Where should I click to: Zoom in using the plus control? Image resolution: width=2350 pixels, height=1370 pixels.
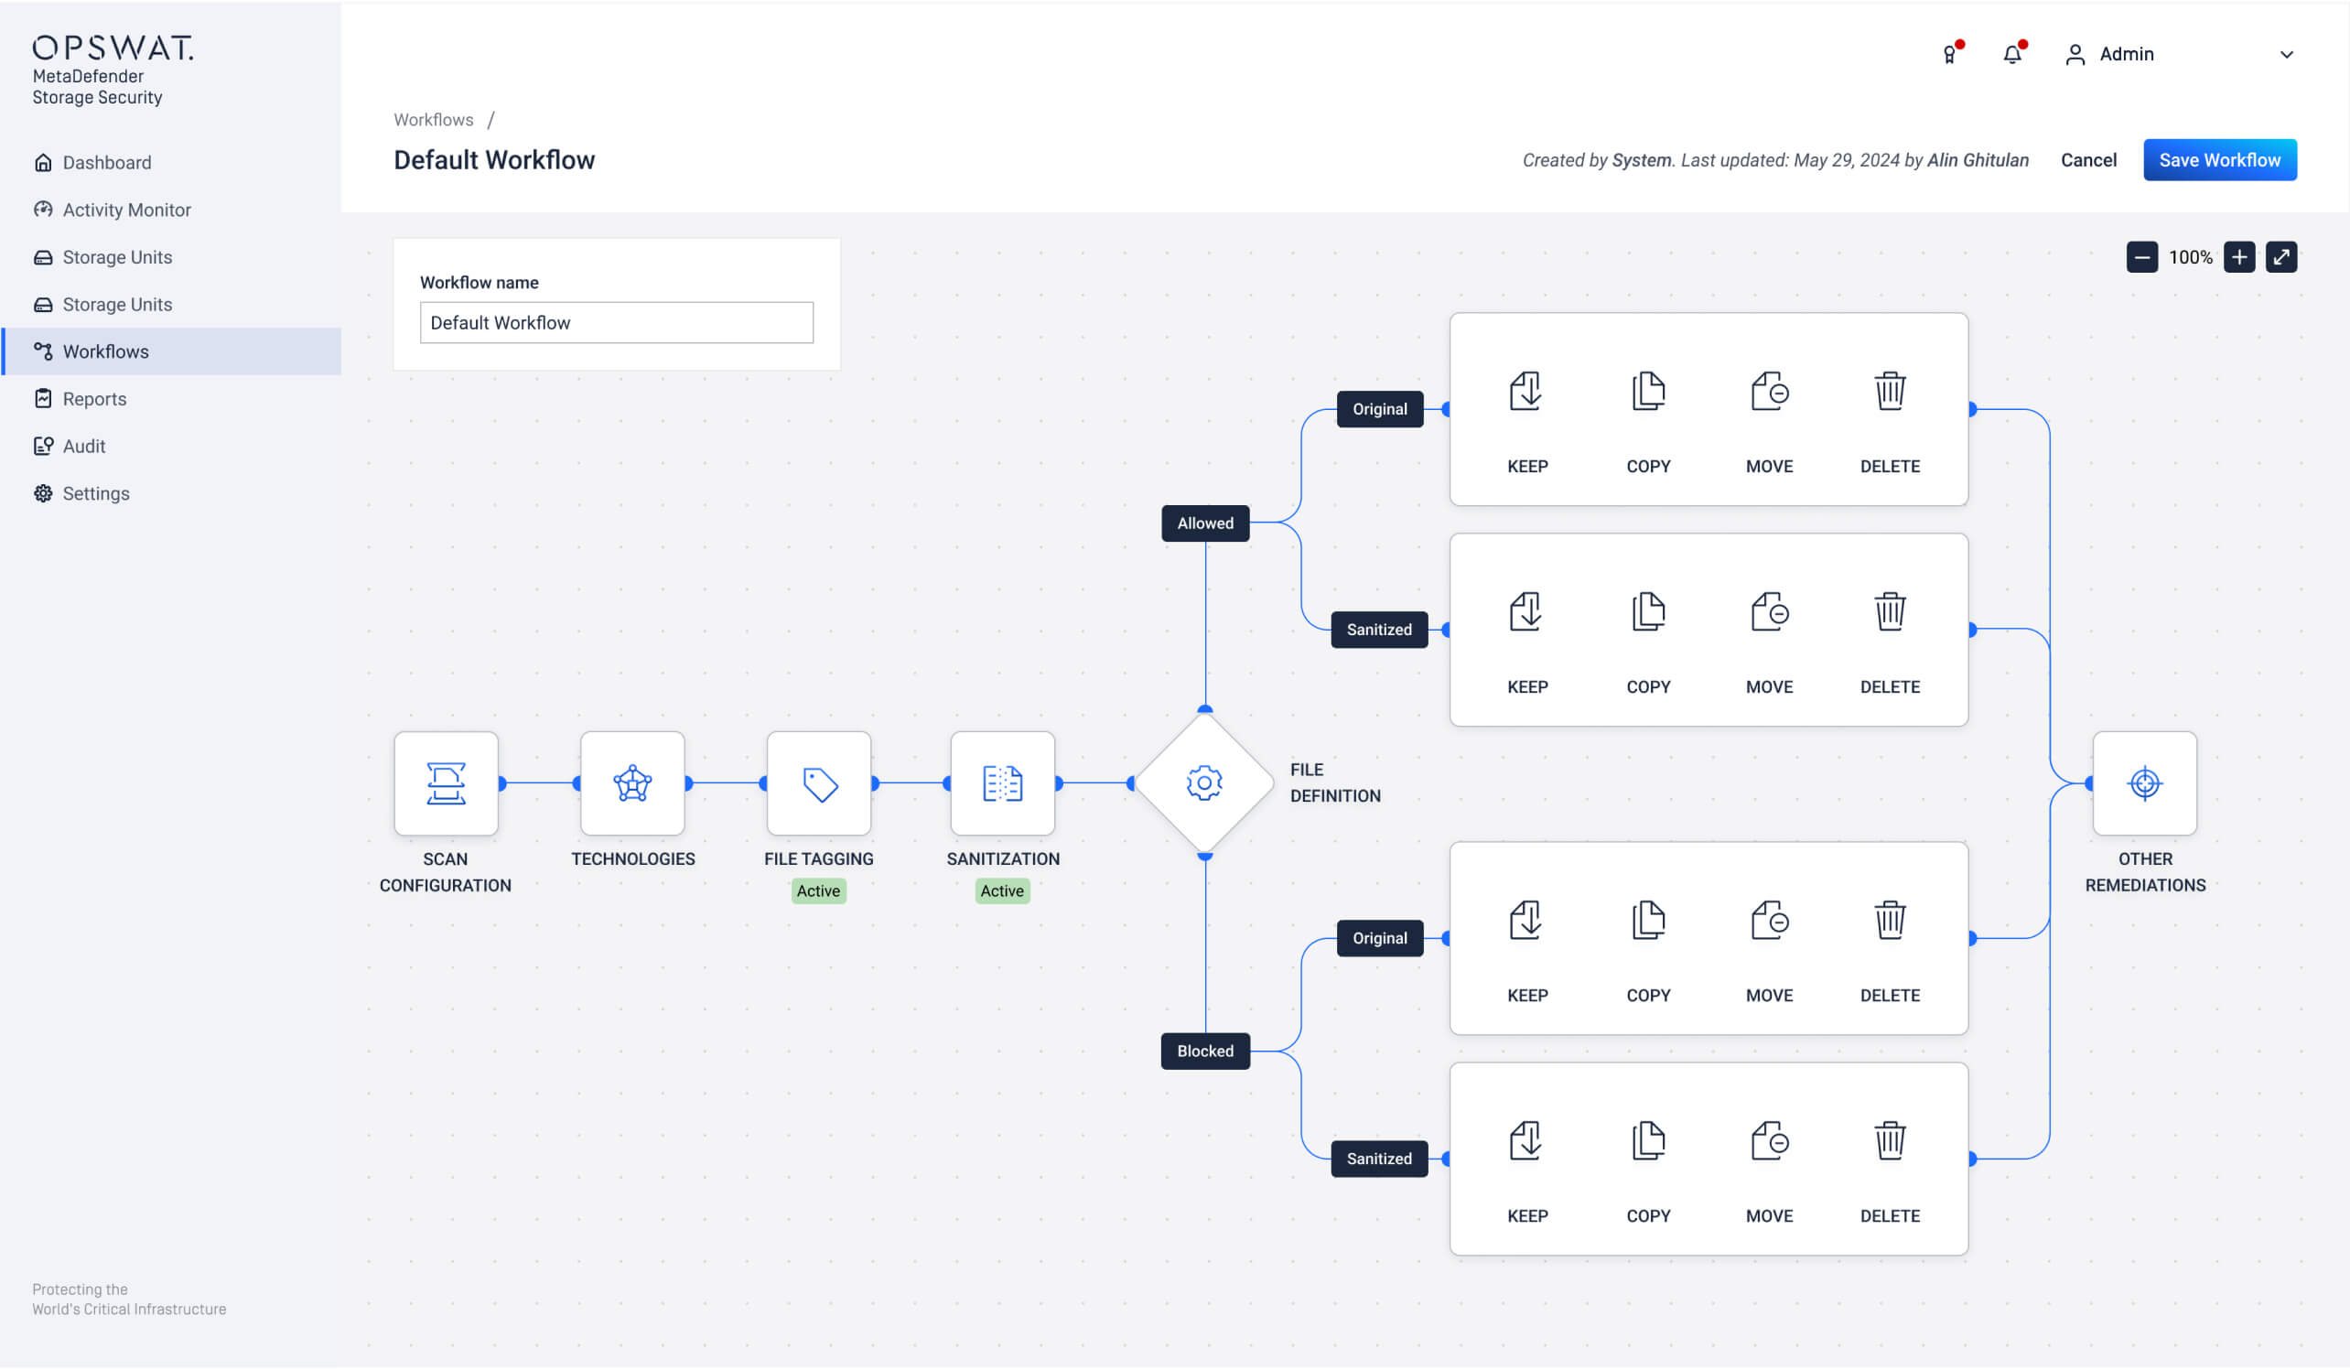click(x=2238, y=256)
